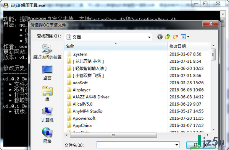Screen dimensions: 229x150
Task: Go back using the dialog's back arrow icon
Action: pyautogui.click(x=160, y=37)
